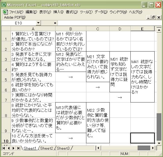Image resolution: width=163 pixels, height=157 pixels.
Task: Click the M13 merged cell in column B
Action: coord(71,118)
